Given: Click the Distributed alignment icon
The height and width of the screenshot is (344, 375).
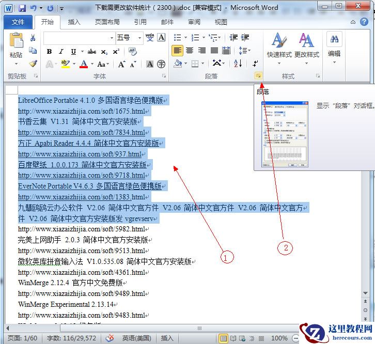Looking at the screenshot, I should (226, 51).
